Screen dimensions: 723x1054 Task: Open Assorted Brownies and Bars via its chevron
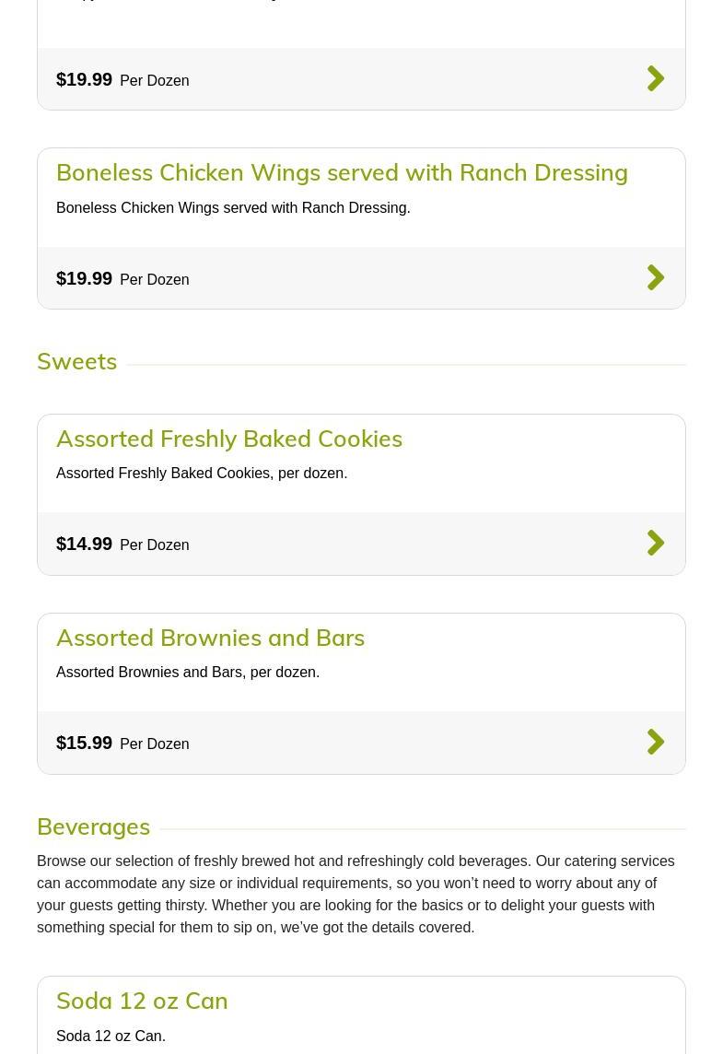(655, 742)
